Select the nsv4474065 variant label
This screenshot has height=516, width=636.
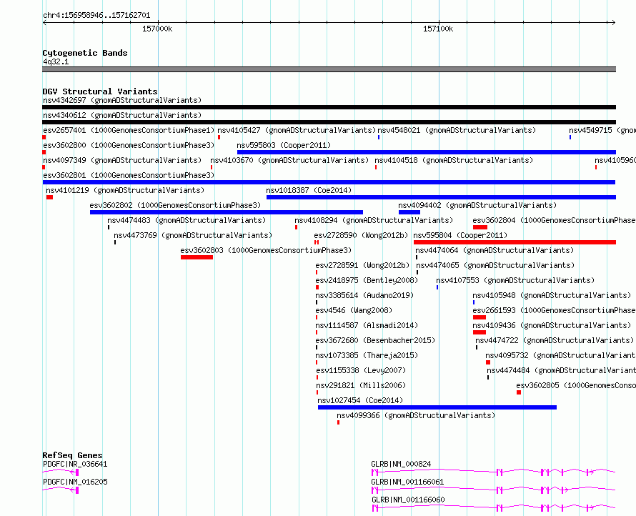coord(496,265)
